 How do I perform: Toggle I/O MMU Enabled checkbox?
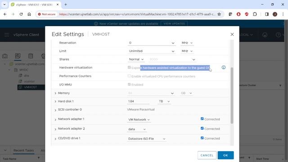129,84
